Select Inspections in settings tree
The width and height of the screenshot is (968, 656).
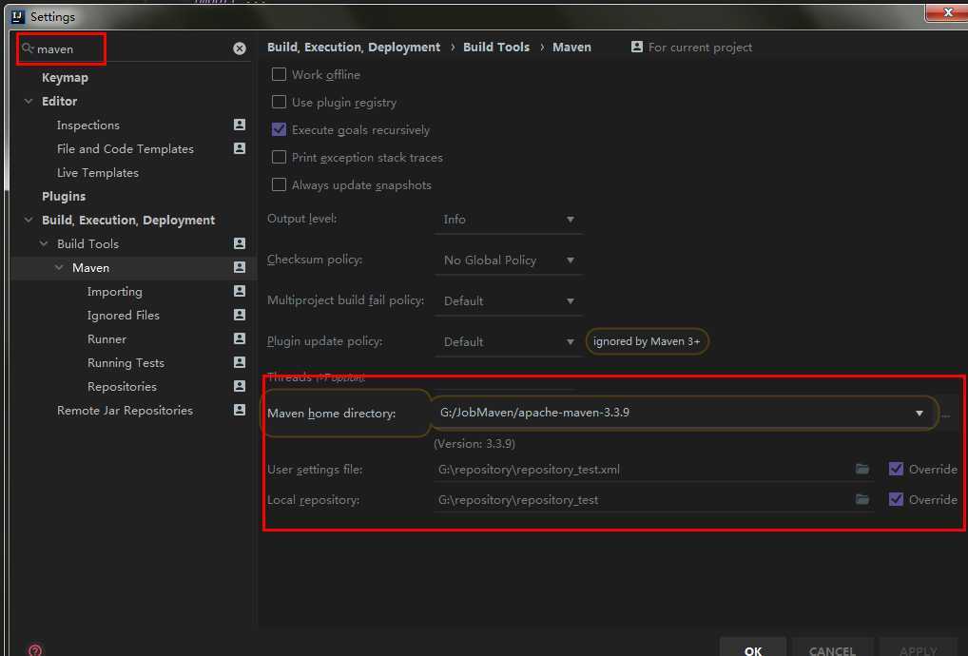[x=88, y=125]
